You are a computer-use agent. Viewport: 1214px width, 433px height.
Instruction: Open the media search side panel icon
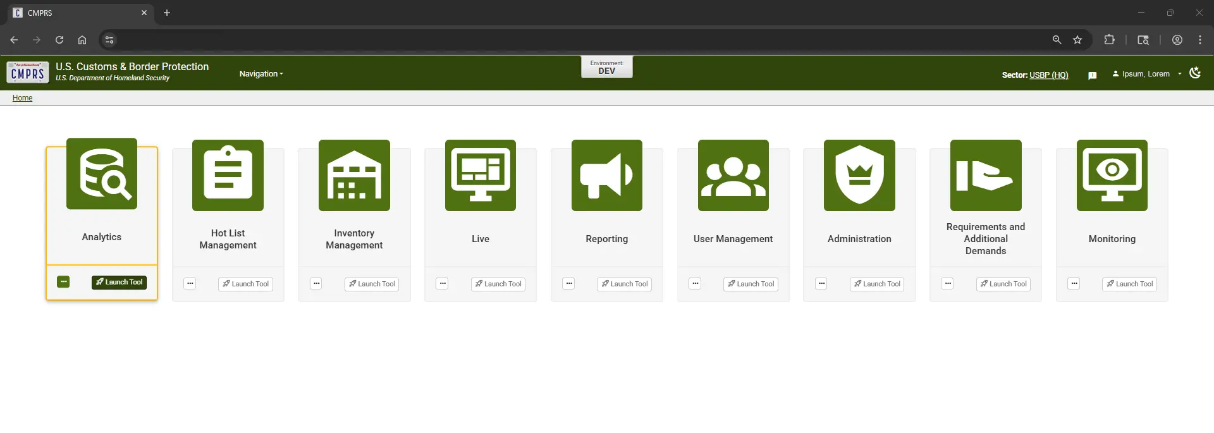tap(1143, 40)
